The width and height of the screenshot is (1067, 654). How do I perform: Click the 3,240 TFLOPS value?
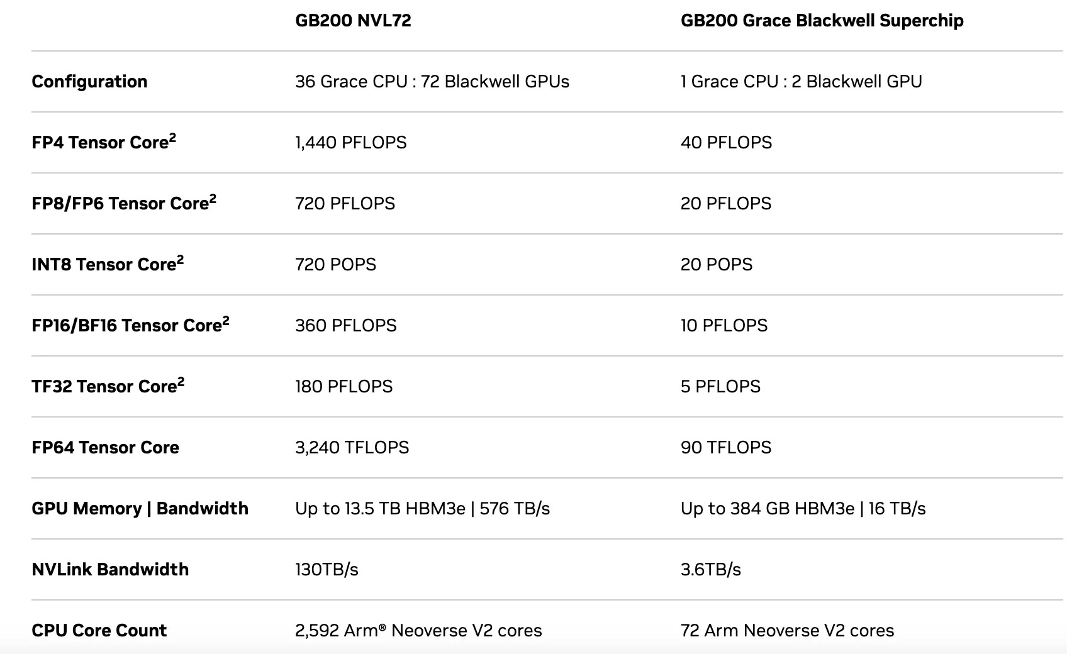(352, 448)
